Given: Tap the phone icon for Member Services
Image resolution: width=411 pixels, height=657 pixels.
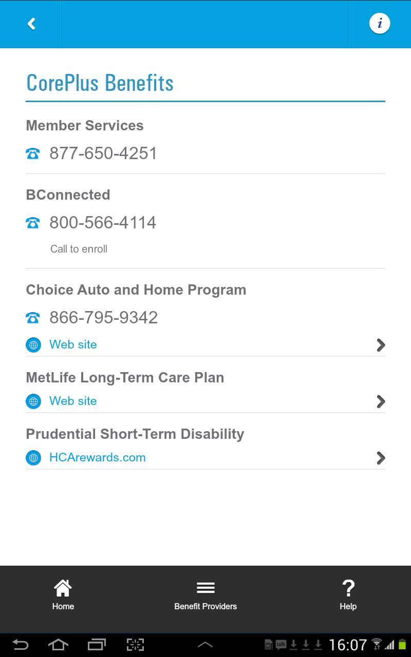Looking at the screenshot, I should pyautogui.click(x=33, y=153).
